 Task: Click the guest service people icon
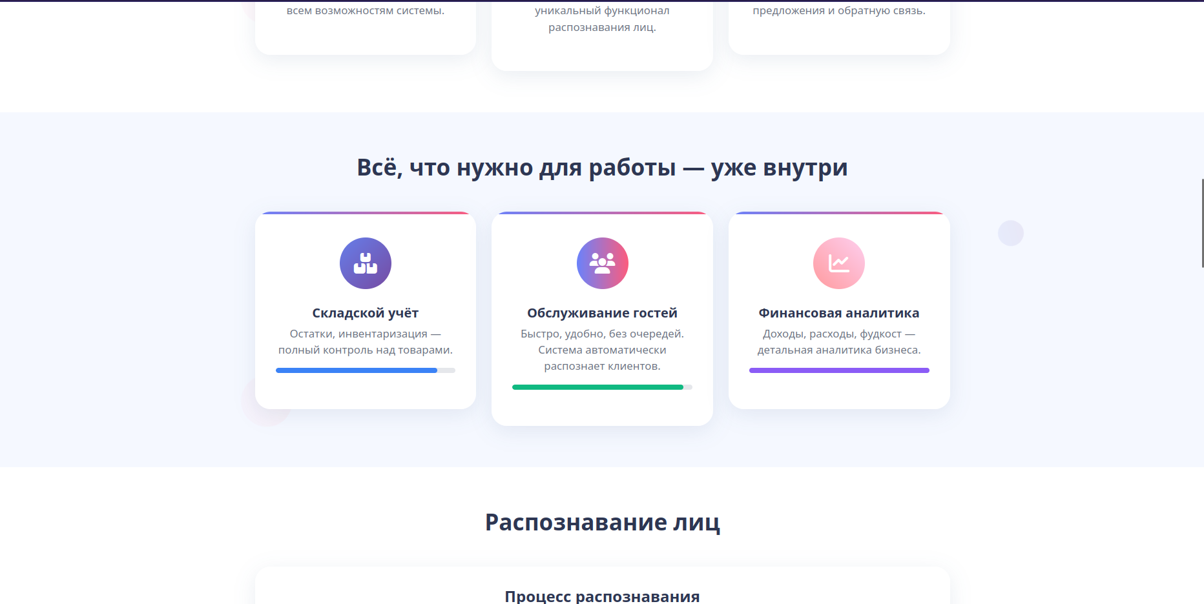tap(602, 263)
